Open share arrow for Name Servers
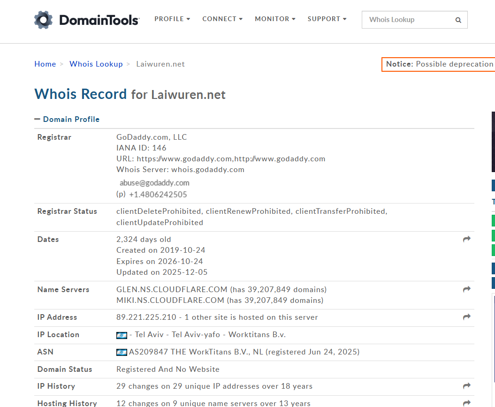This screenshot has height=407, width=495. [466, 289]
